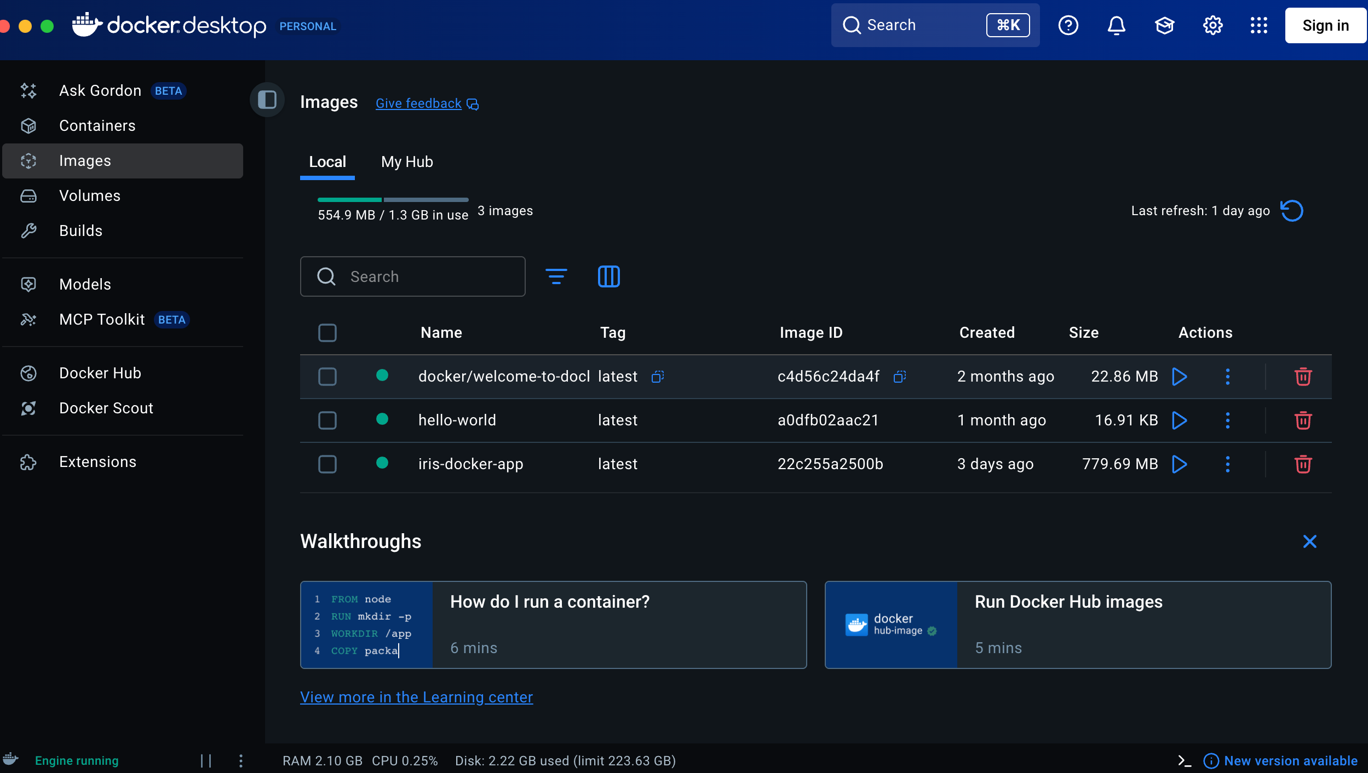Switch to the My Hub tab

(x=407, y=162)
